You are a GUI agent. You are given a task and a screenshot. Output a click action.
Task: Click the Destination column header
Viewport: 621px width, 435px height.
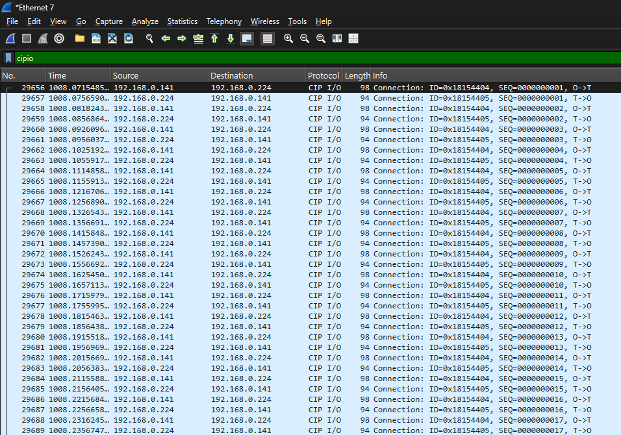[257, 76]
